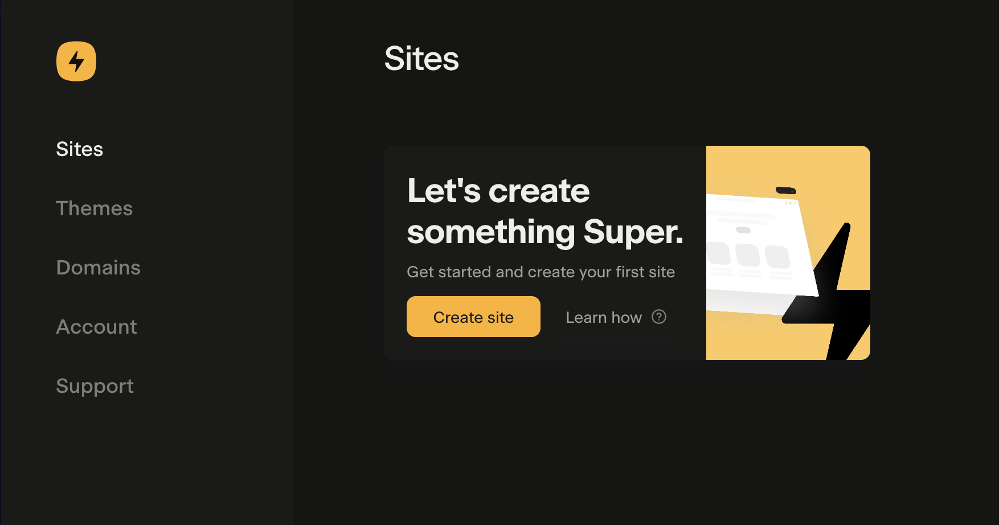The height and width of the screenshot is (525, 999).
Task: Click the Super lightning bolt logo
Action: pyautogui.click(x=76, y=61)
